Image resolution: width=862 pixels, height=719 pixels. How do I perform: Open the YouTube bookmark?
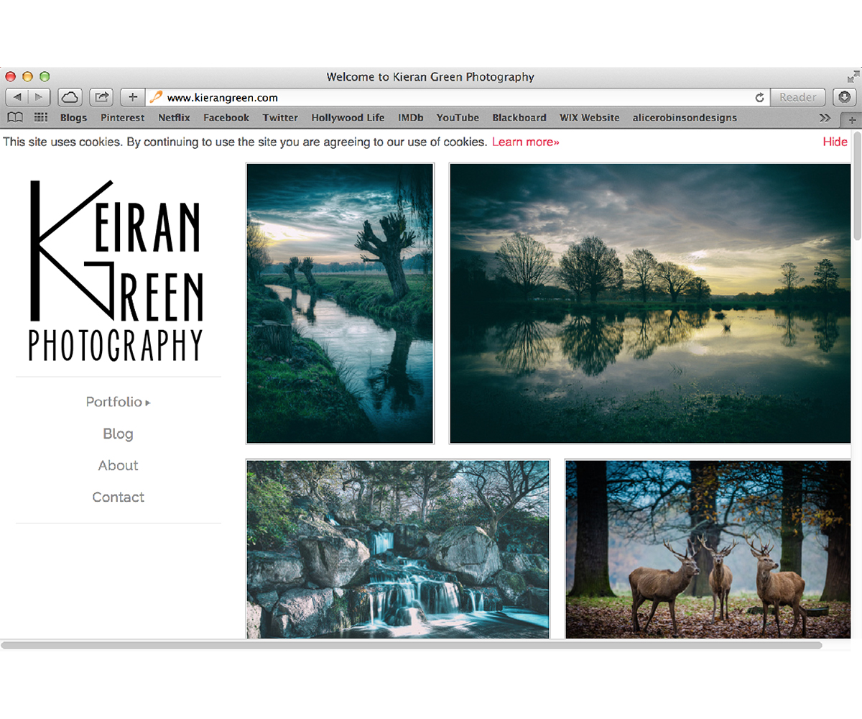(x=458, y=117)
